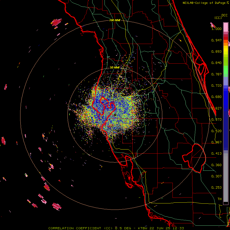Click the 0.840 value on the scale
Screen dimensions: 230x230
(x=216, y=63)
